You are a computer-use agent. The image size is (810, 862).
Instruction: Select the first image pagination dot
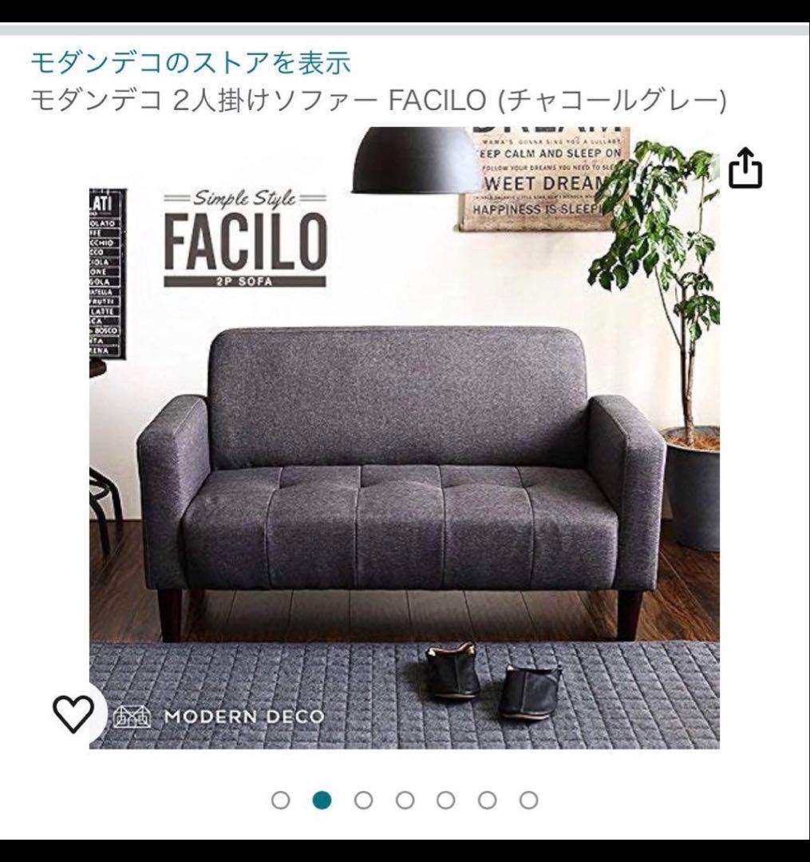click(x=281, y=800)
